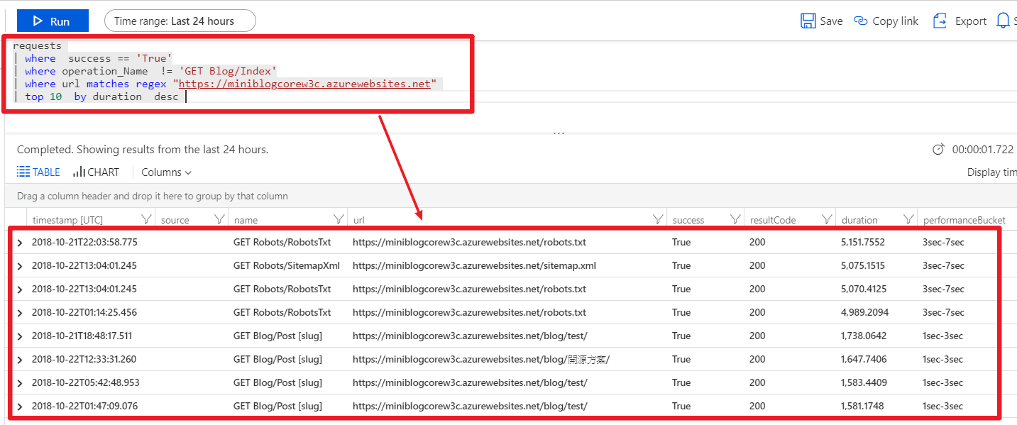Click the 00:00:01.722 elapsed time
Screen dimensions: 1017x425
point(982,150)
